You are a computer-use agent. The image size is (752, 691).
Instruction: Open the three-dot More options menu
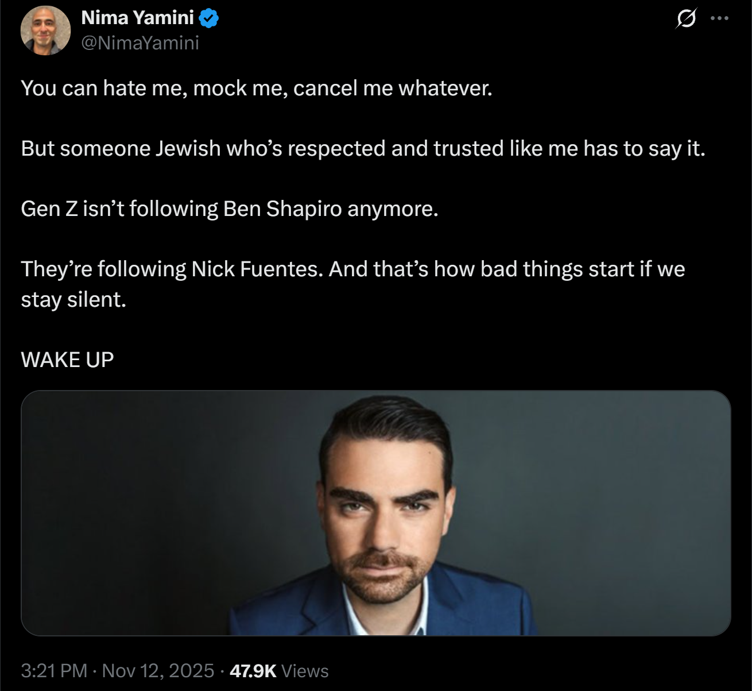pyautogui.click(x=719, y=18)
